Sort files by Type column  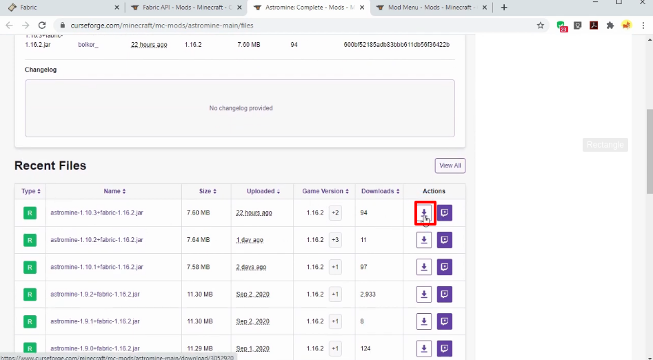pos(31,191)
